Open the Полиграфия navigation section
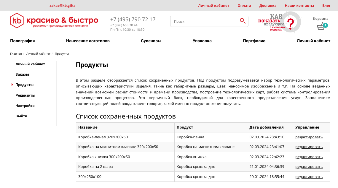Viewport: 338px width, 188px height. pos(23,41)
